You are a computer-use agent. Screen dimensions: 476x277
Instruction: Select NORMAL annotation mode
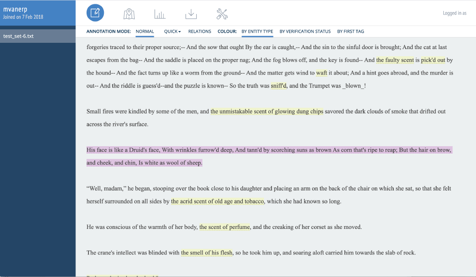[x=145, y=31]
